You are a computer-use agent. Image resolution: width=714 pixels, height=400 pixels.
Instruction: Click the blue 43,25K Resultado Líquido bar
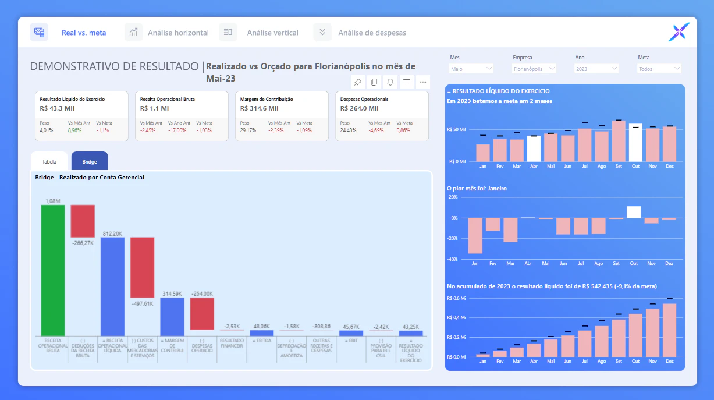tap(411, 334)
